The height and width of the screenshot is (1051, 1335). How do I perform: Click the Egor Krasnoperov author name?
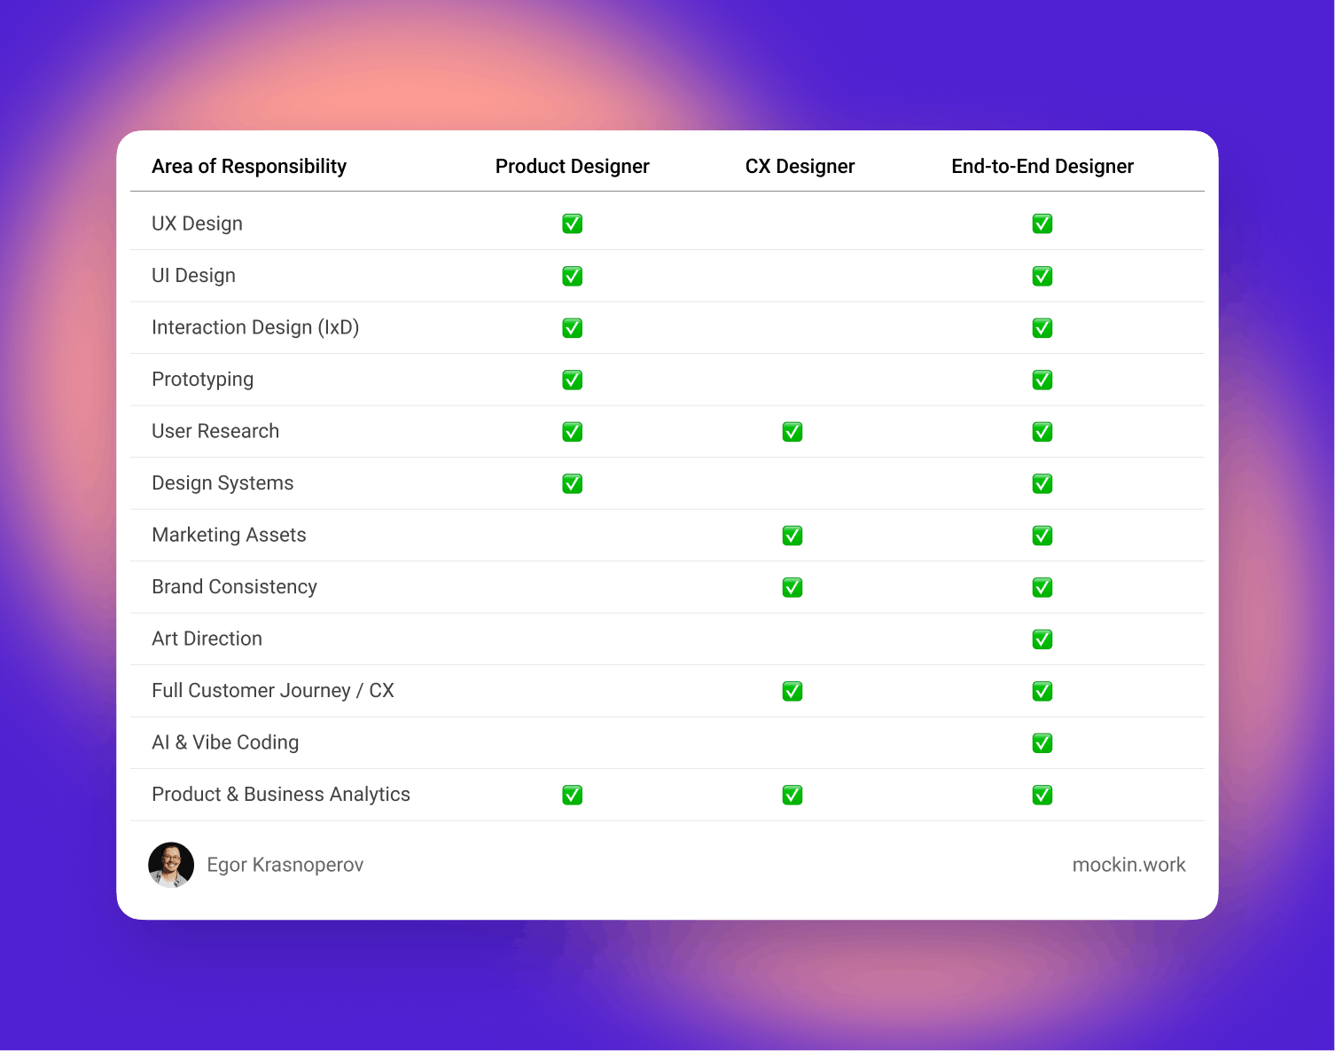285,865
